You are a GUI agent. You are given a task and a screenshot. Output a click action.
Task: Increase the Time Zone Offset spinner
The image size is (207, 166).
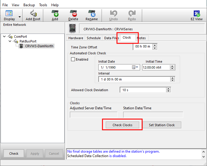coord(155,45)
